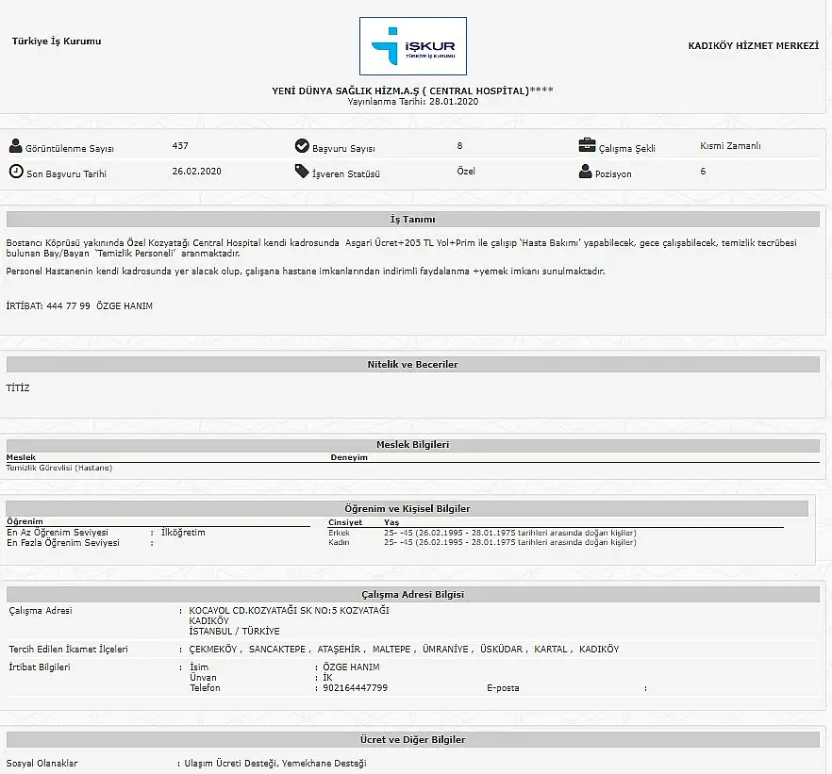Click the publication date 28.01.2020
The image size is (832, 774).
pyautogui.click(x=454, y=102)
